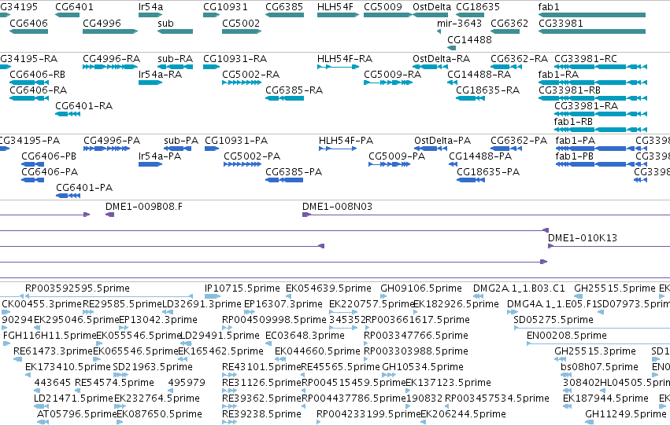The width and height of the screenshot is (670, 426).
Task: Select the CG33981-RB transcript label
Action: coord(569,90)
